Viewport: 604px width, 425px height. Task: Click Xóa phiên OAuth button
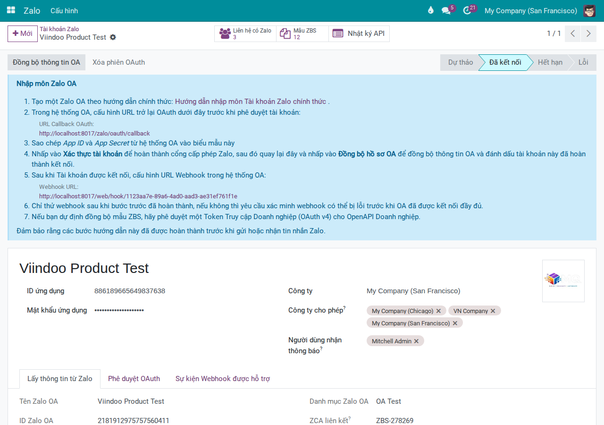point(119,62)
